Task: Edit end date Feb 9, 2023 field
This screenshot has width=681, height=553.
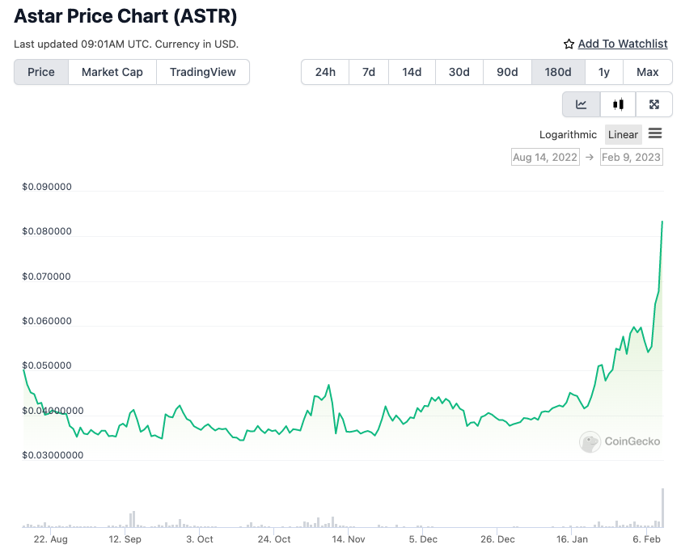Action: click(x=631, y=157)
